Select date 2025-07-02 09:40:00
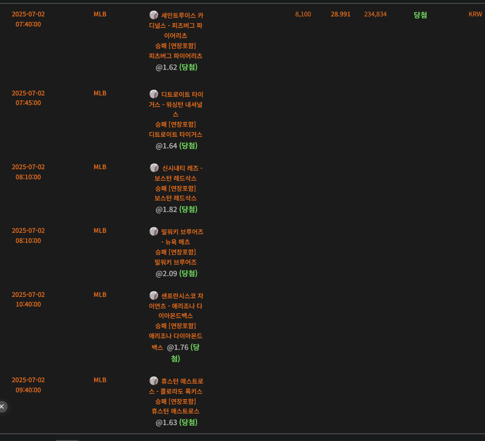The width and height of the screenshot is (485, 441). coord(28,385)
